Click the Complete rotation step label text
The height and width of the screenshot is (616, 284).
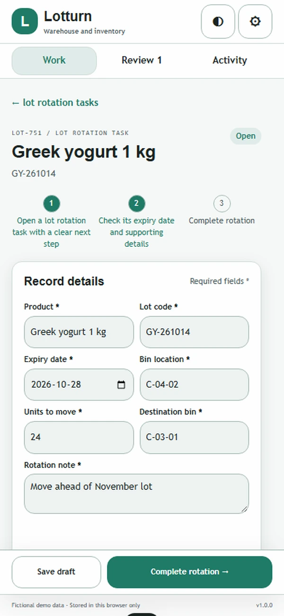(x=222, y=221)
